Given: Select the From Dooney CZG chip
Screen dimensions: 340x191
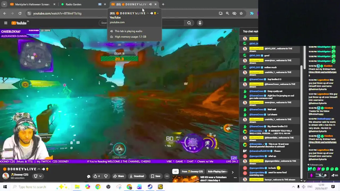Looking at the screenshot, I should click(x=192, y=172).
